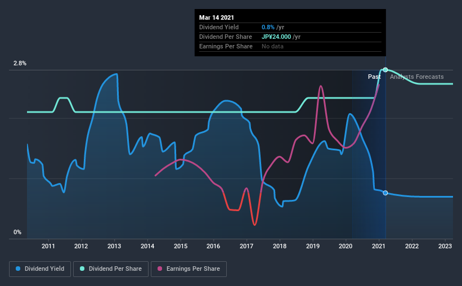
Task: Click the blue Dividend Yield legend dot
Action: click(18, 269)
